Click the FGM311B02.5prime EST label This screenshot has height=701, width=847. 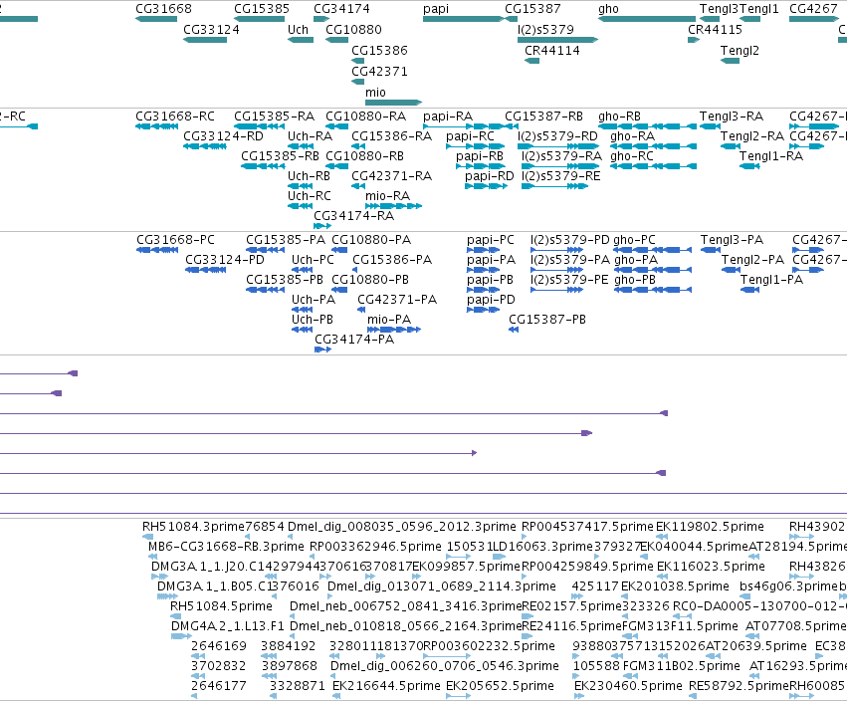(681, 666)
